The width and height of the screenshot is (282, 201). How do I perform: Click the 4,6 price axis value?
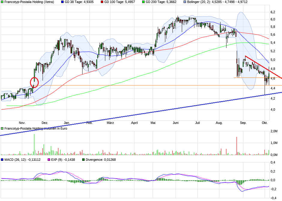[x=273, y=79]
